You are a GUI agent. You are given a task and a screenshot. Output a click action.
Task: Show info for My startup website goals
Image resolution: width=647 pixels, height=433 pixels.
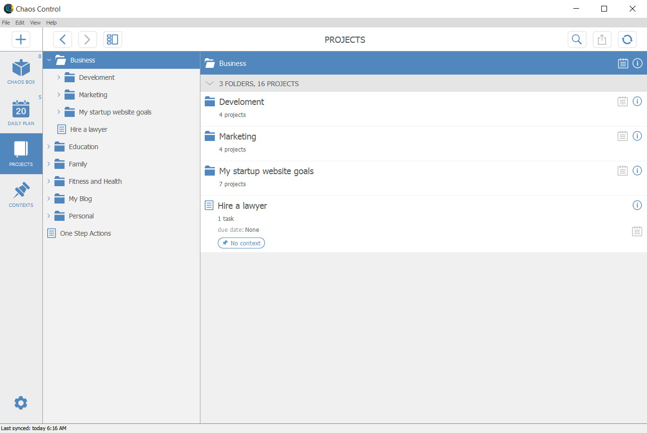tap(637, 171)
